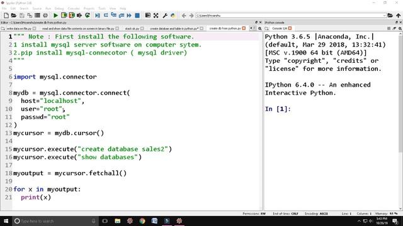Screen dimensions: 403x226
Task: Click the @ symbol finder icon
Action: click(45, 16)
